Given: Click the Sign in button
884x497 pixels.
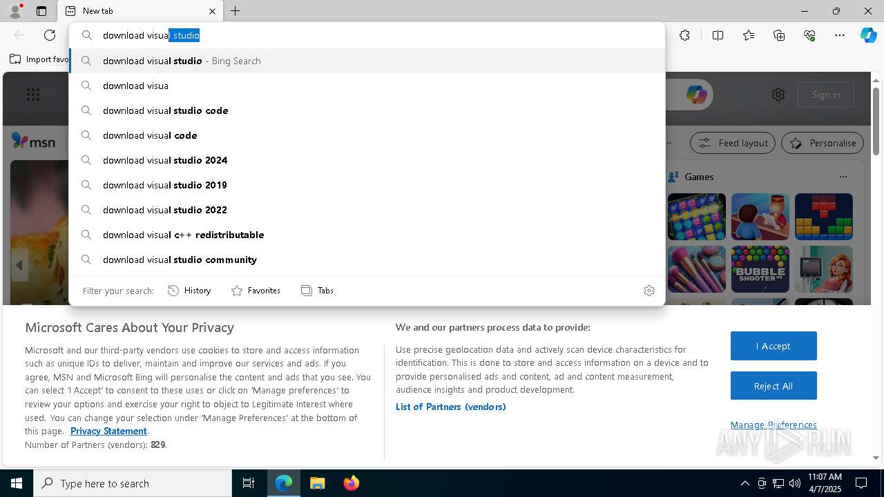Looking at the screenshot, I should 826,95.
